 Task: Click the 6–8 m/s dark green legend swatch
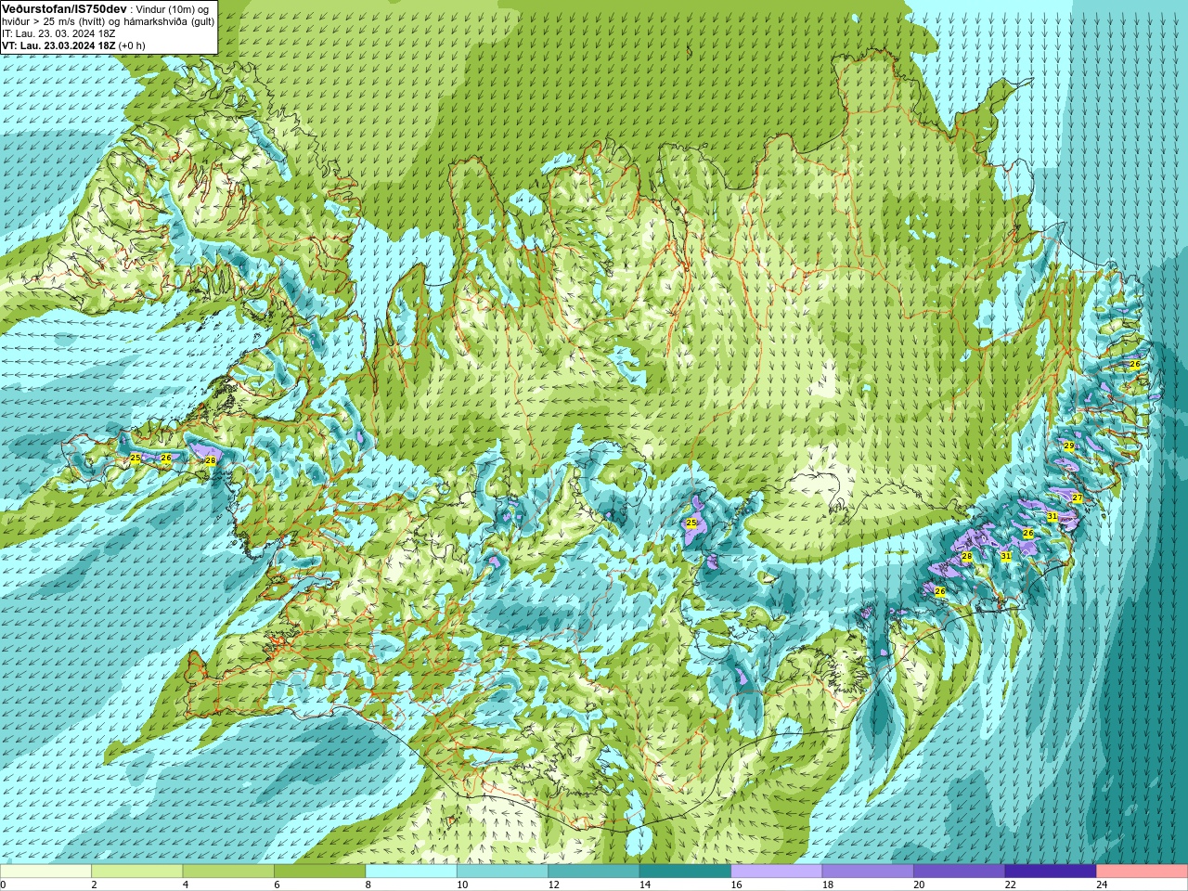pos(320,871)
